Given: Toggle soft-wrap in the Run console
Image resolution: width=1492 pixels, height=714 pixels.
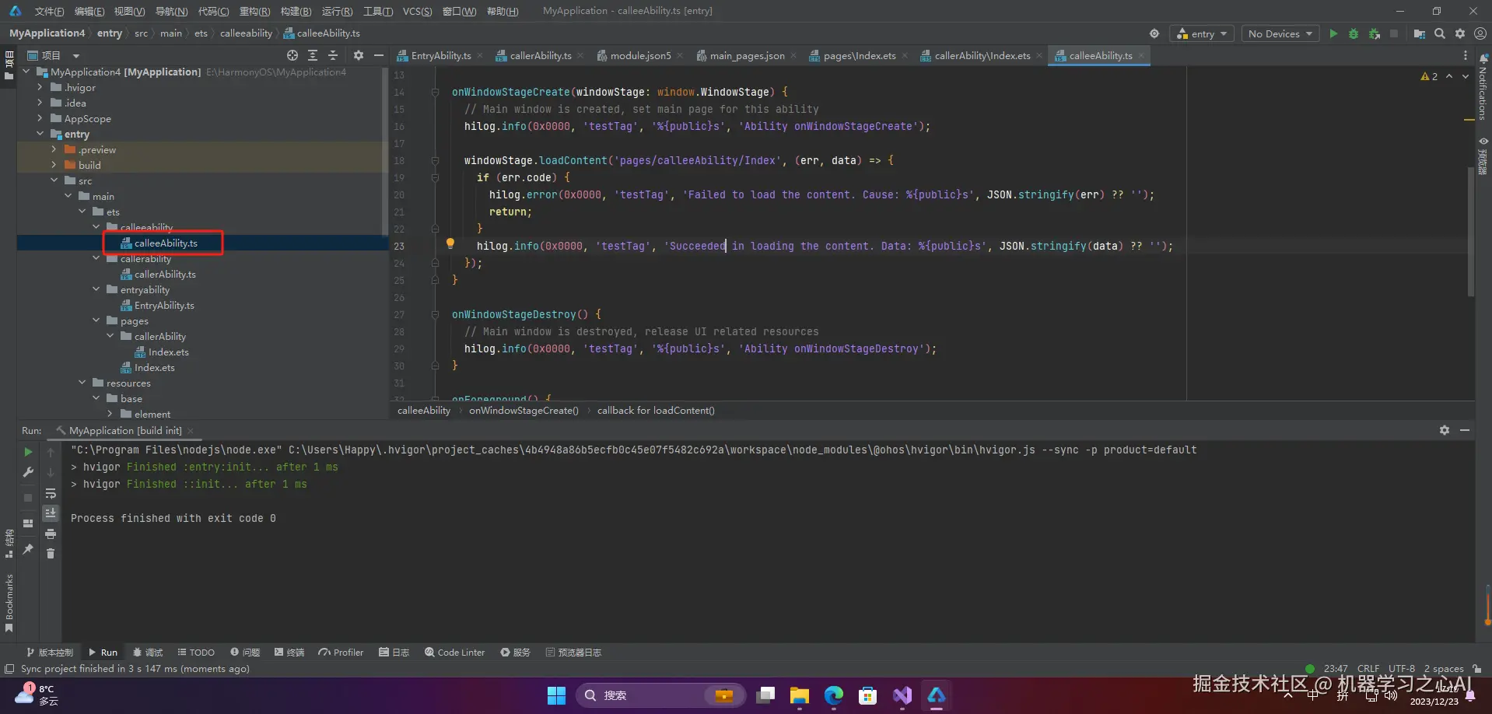Looking at the screenshot, I should coord(51,493).
